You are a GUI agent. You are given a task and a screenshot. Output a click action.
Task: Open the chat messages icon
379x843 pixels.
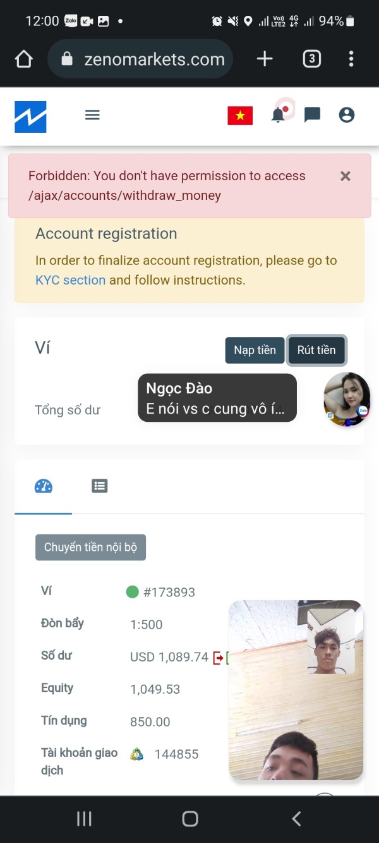[x=312, y=115]
